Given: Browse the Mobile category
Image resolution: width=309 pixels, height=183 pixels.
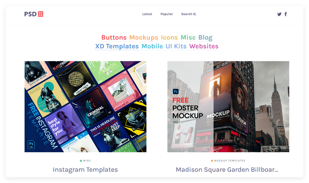Looking at the screenshot, I should pos(152,46).
